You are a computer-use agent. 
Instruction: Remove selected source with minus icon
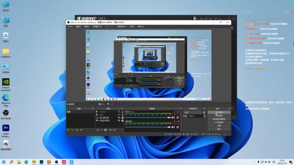click(101, 130)
